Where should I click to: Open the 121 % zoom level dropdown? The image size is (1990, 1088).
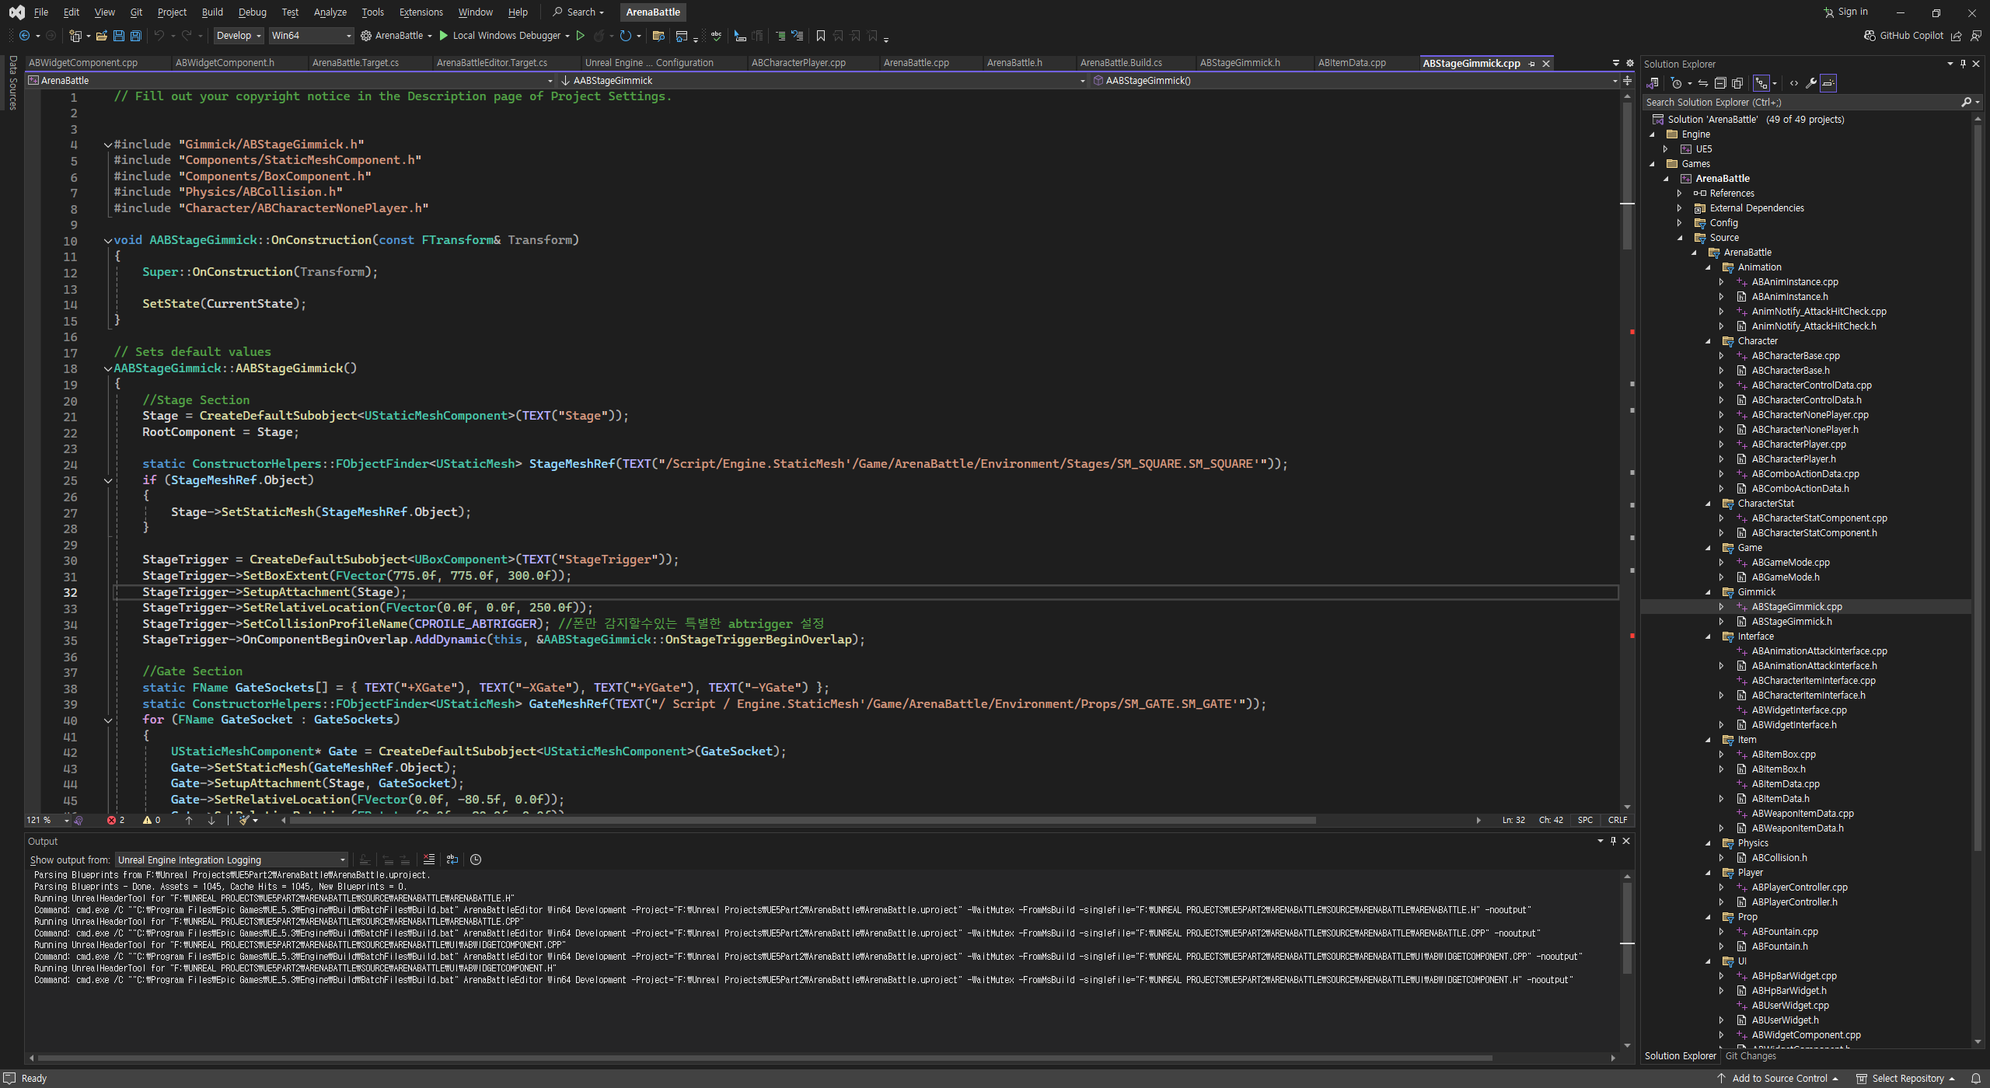click(47, 820)
